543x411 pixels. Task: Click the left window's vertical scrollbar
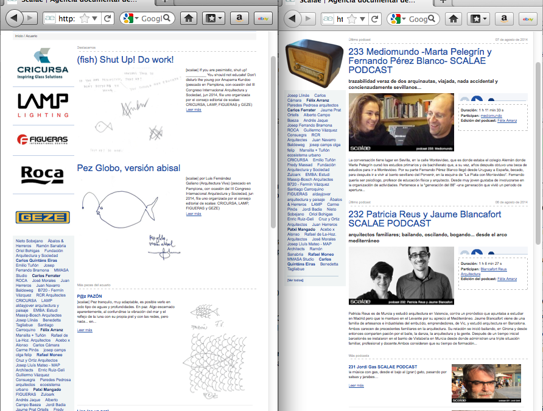(273, 152)
